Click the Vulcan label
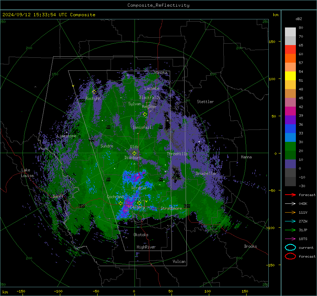 coord(179,262)
